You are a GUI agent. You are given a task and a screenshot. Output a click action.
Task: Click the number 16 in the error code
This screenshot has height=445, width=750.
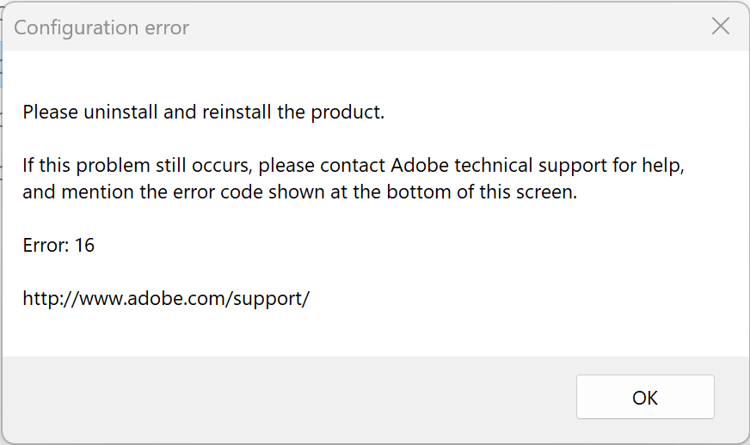tap(84, 245)
